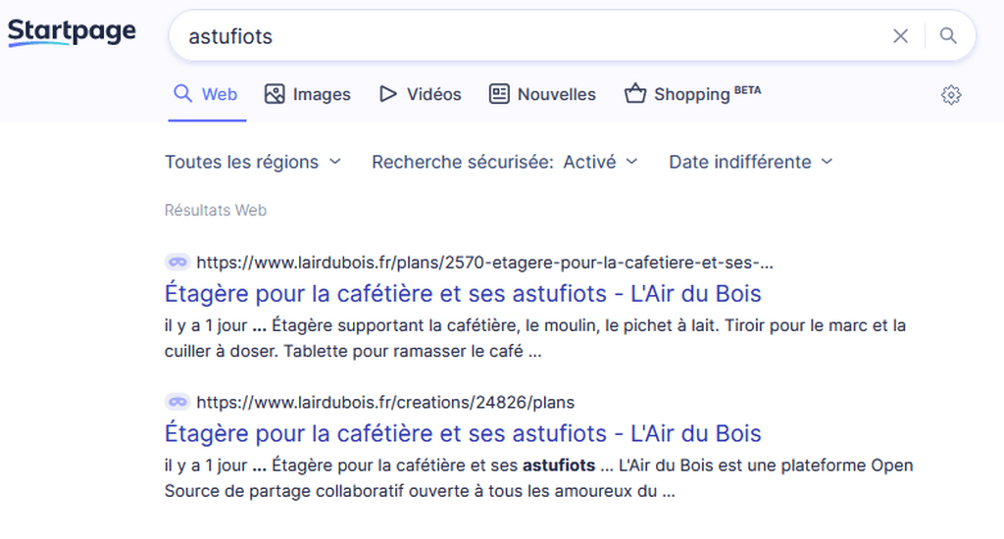Click the anonymous view mask icon for second result
The width and height of the screenshot is (1004, 539).
pyautogui.click(x=177, y=402)
